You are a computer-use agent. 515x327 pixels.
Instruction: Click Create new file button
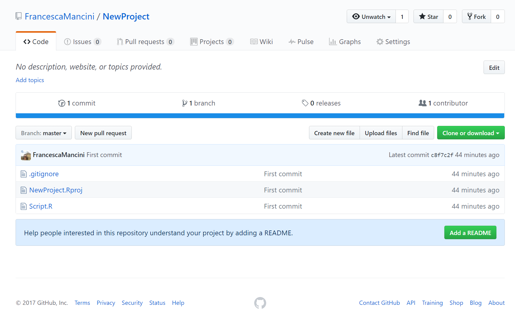334,133
